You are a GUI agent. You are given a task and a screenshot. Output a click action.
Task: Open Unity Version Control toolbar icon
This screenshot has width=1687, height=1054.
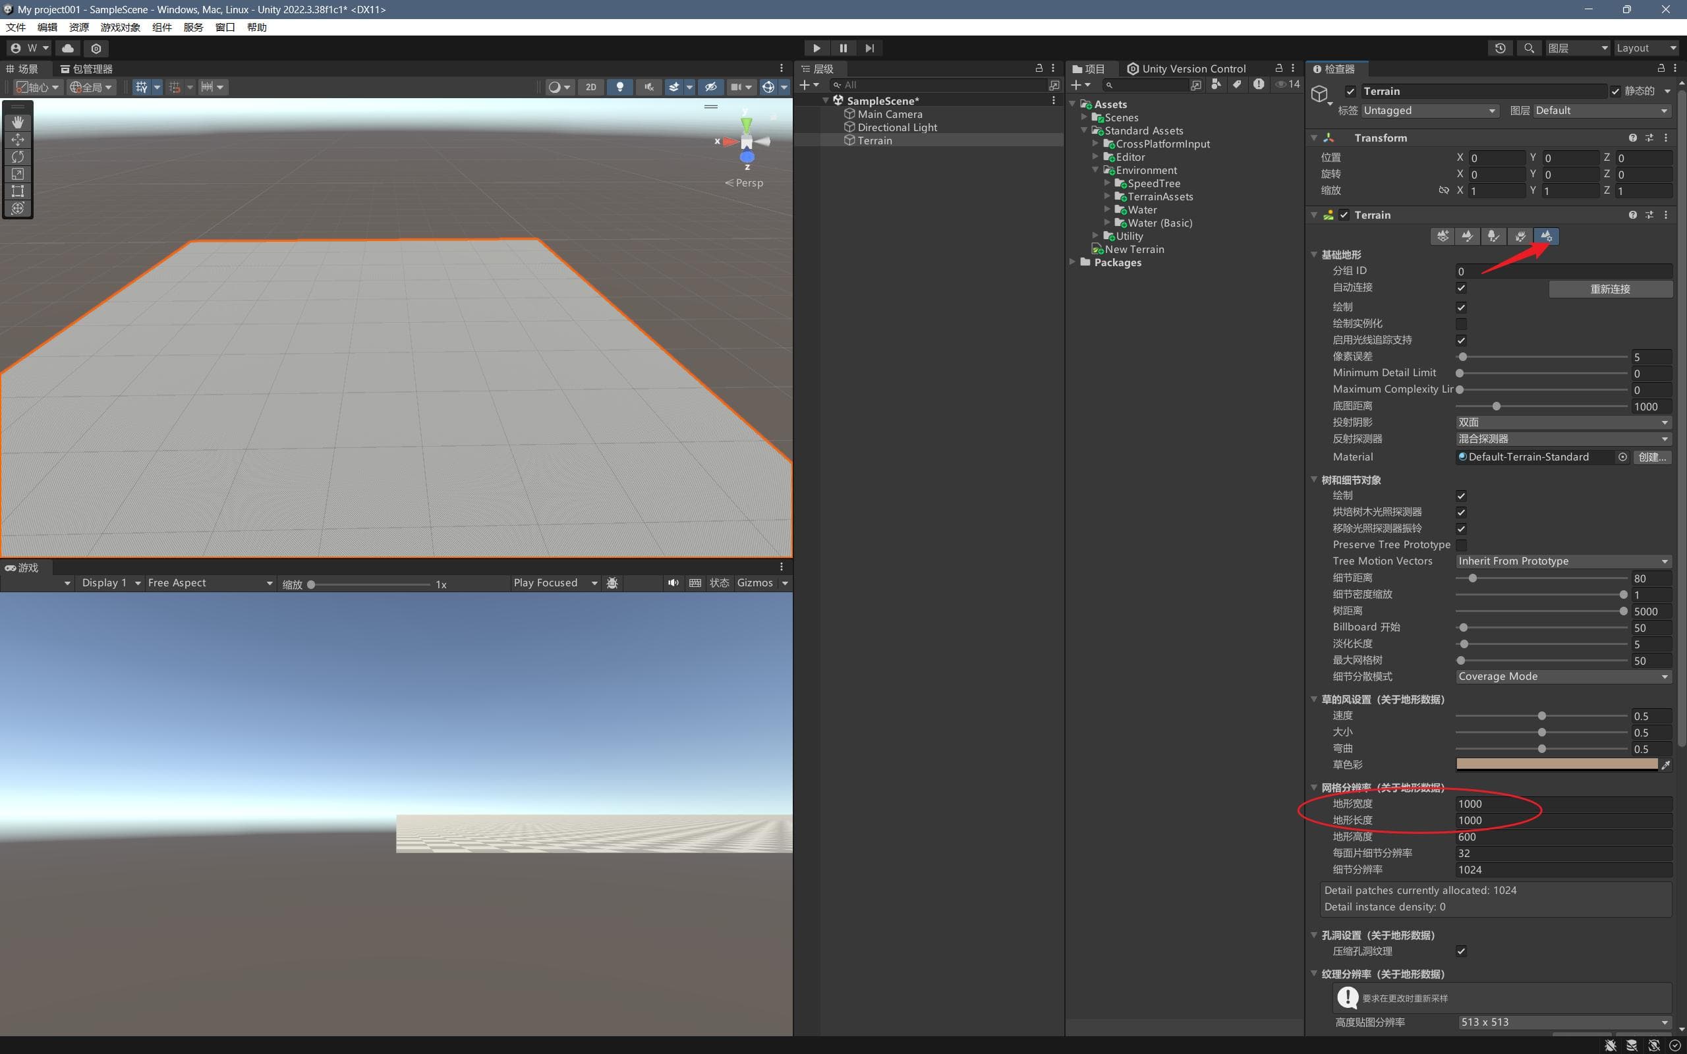[x=96, y=48]
